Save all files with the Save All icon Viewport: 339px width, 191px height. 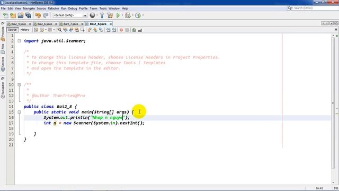click(x=28, y=15)
